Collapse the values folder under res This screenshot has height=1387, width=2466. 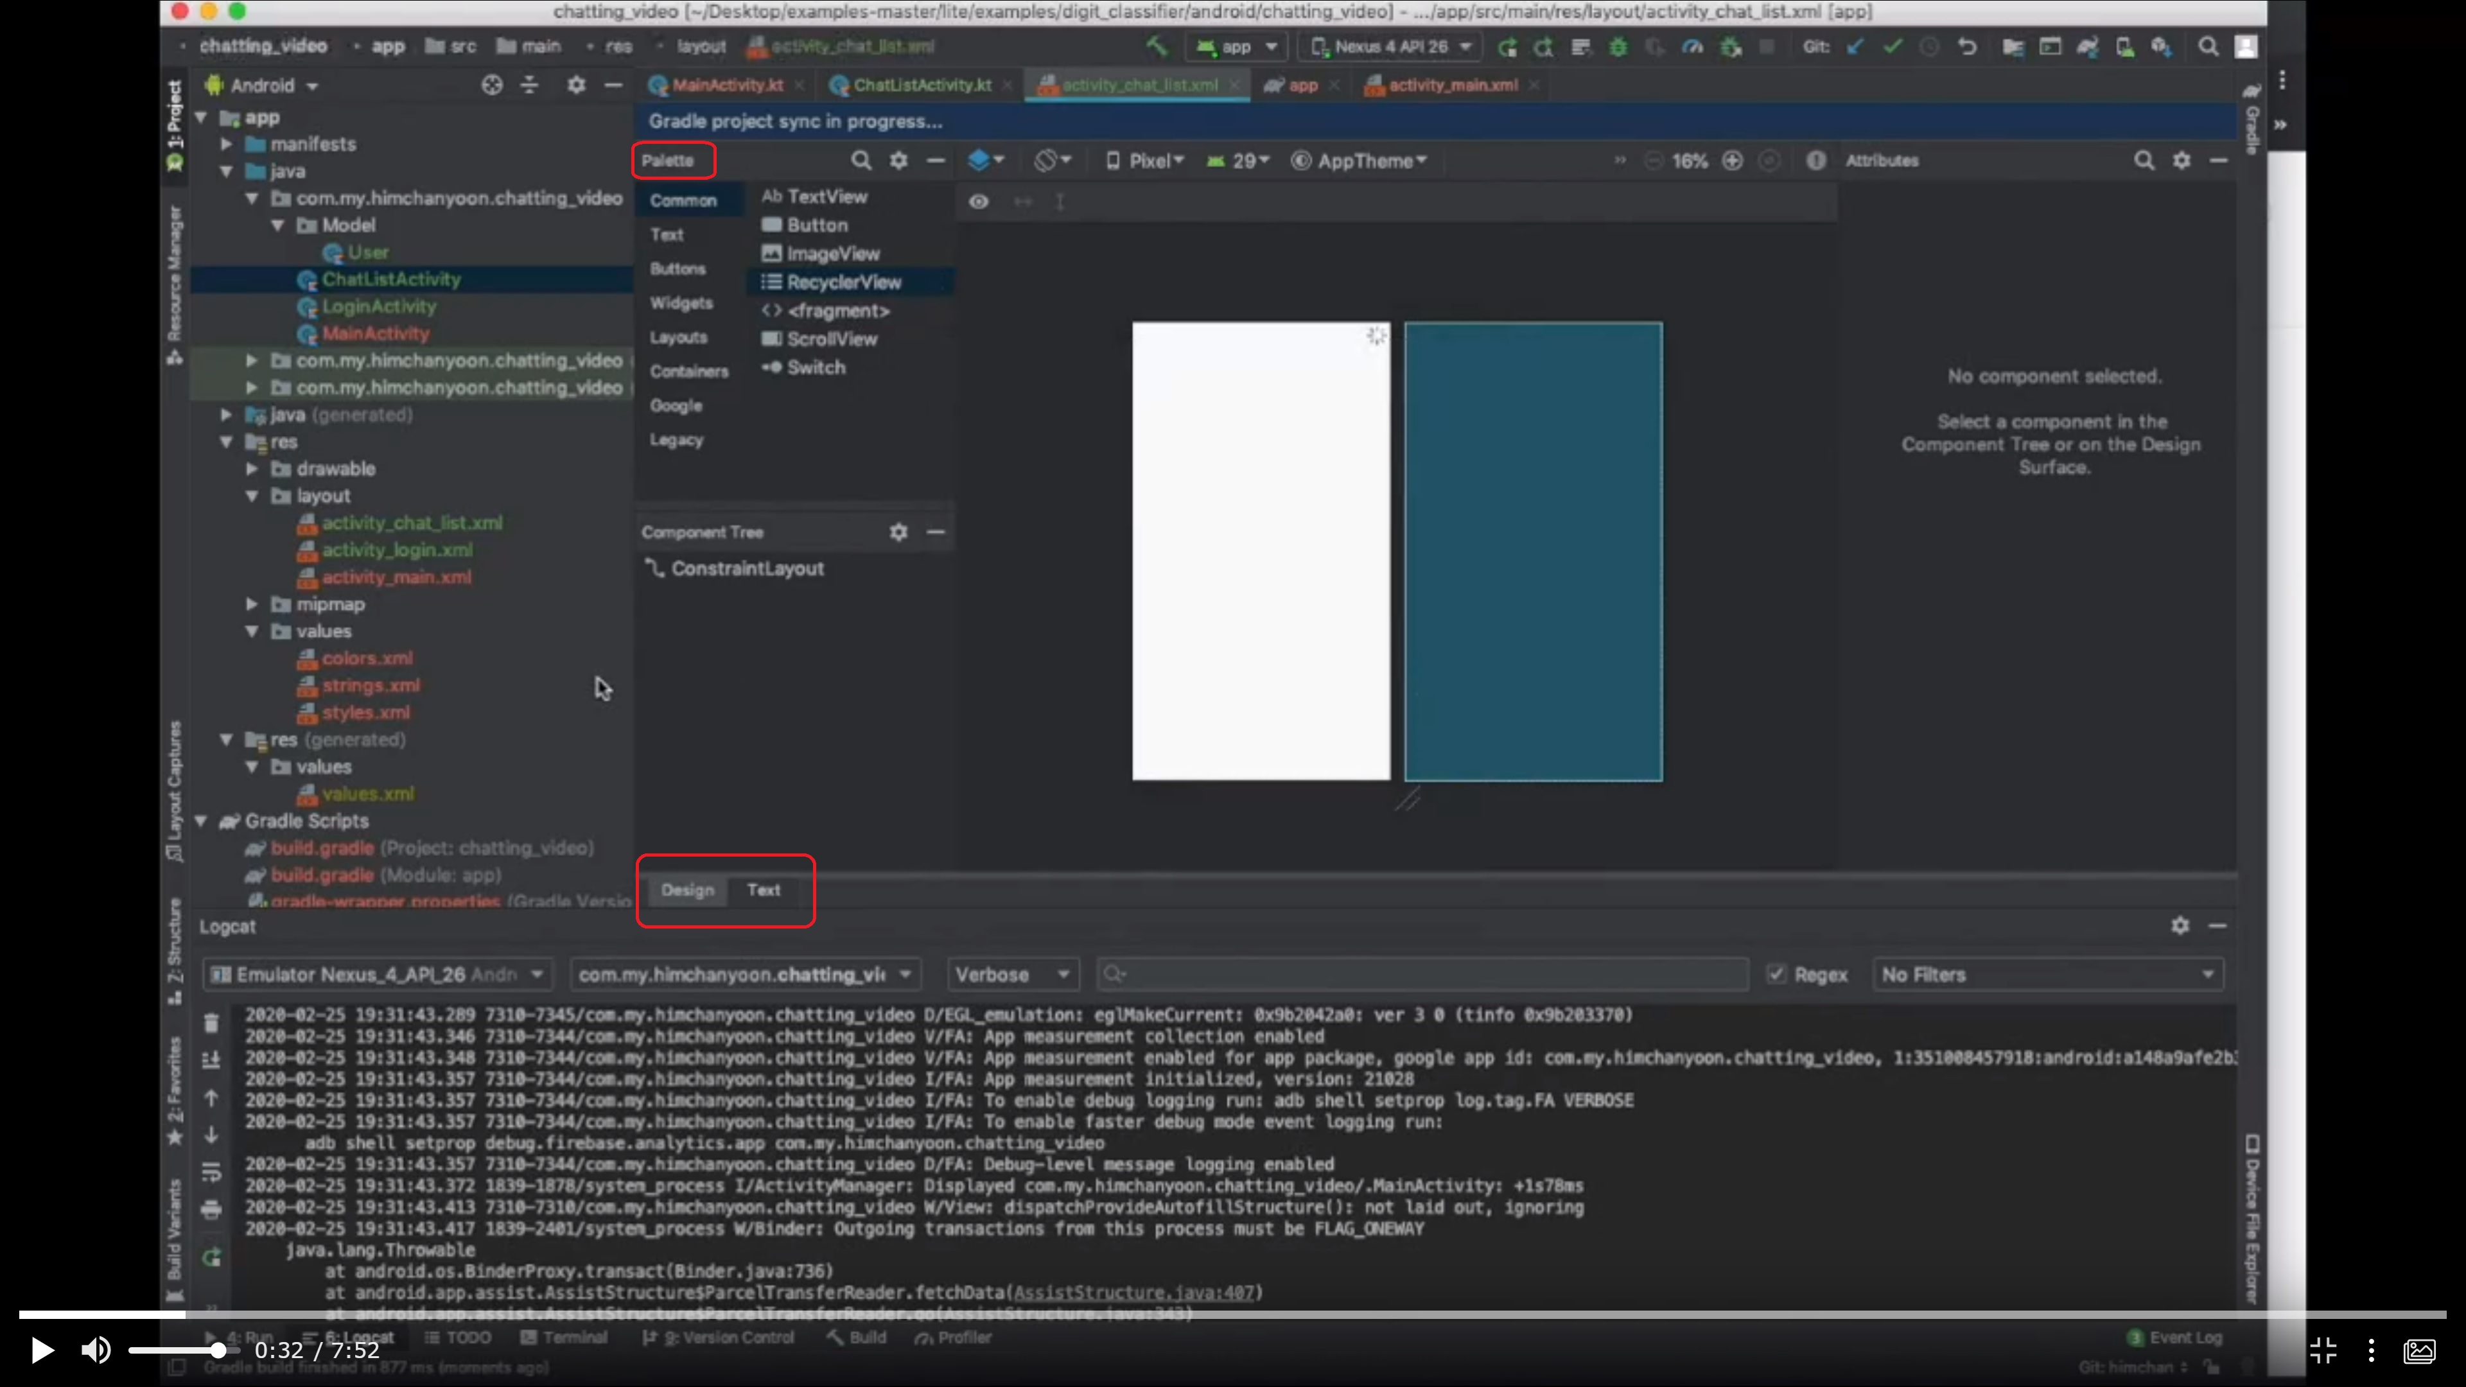(x=253, y=632)
